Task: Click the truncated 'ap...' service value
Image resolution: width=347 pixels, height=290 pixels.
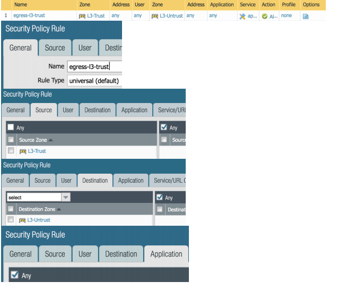Action: pos(252,16)
